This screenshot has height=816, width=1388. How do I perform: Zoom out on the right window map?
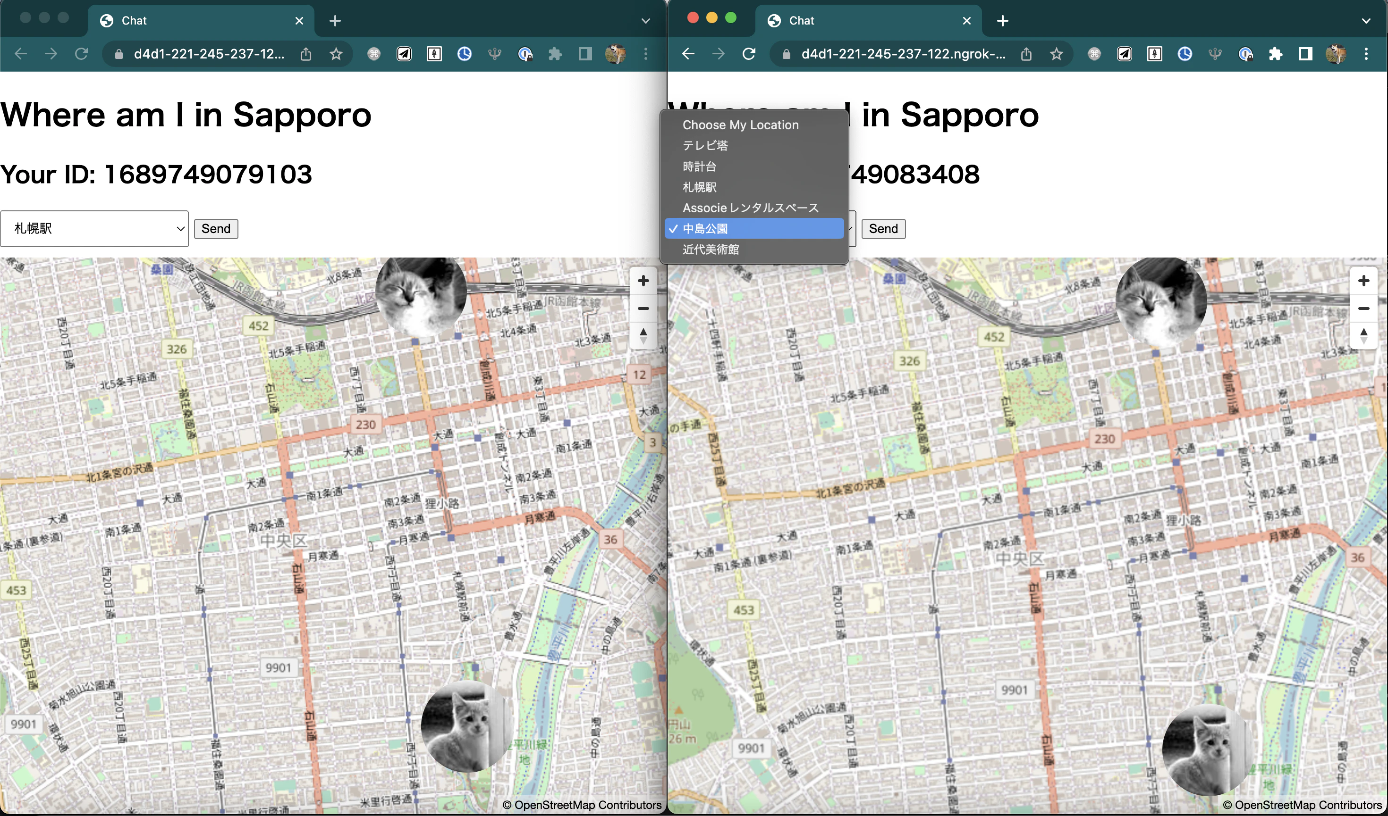[1363, 308]
